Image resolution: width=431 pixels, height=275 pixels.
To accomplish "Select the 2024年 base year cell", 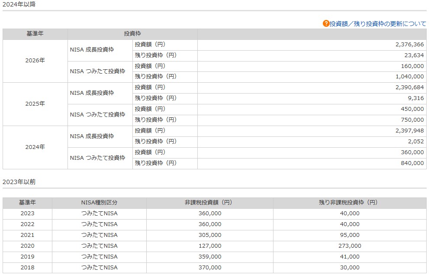I will 35,147.
